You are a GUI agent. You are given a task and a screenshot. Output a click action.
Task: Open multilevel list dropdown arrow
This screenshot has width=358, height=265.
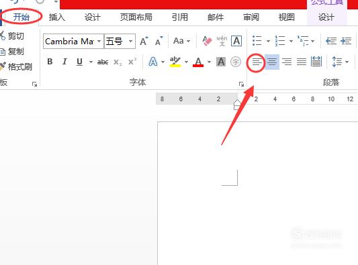(x=312, y=42)
